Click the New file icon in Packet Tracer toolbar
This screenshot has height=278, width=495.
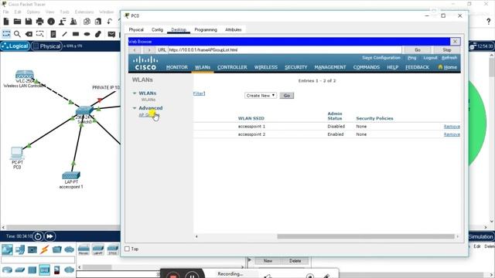pyautogui.click(x=6, y=22)
